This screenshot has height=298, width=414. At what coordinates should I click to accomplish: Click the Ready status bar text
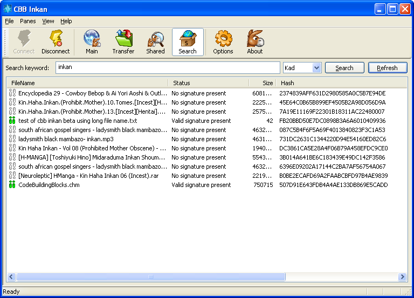[x=11, y=292]
